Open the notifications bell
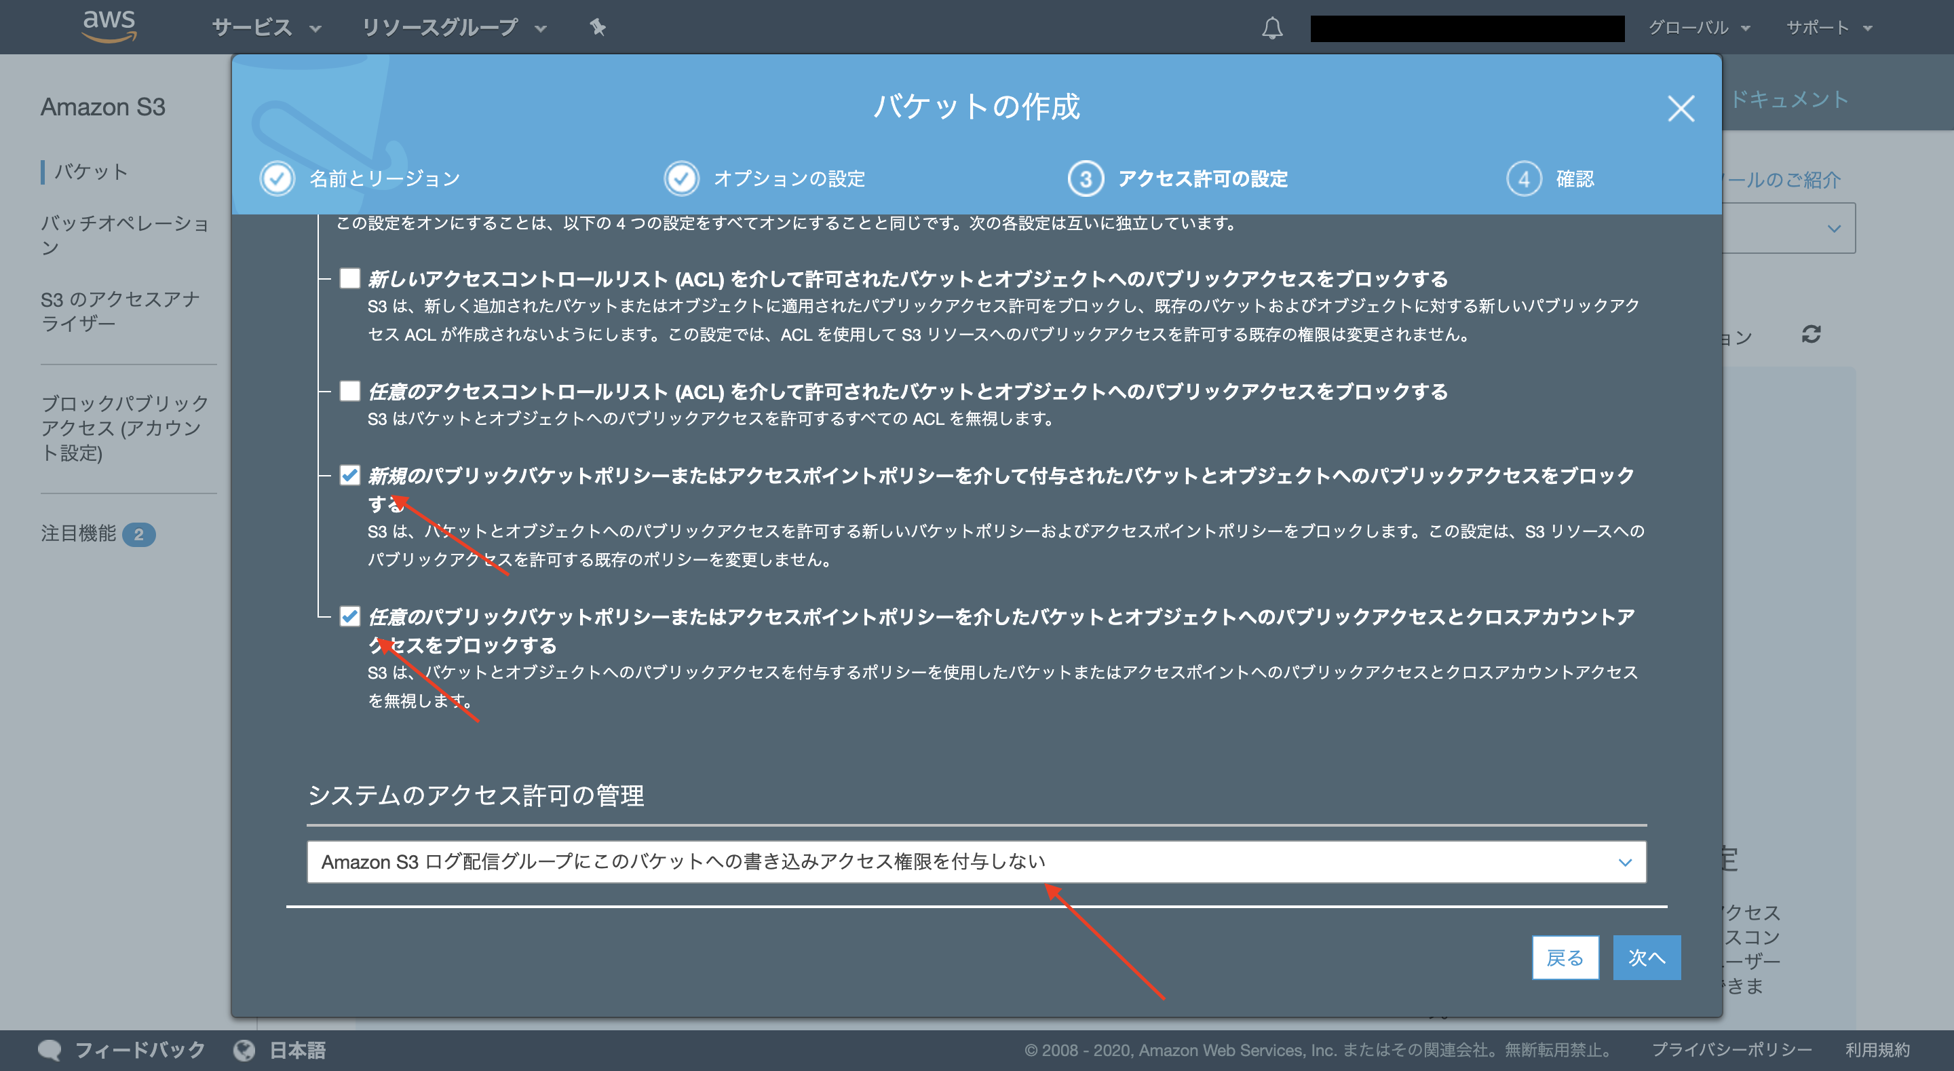This screenshot has width=1954, height=1071. (x=1272, y=28)
